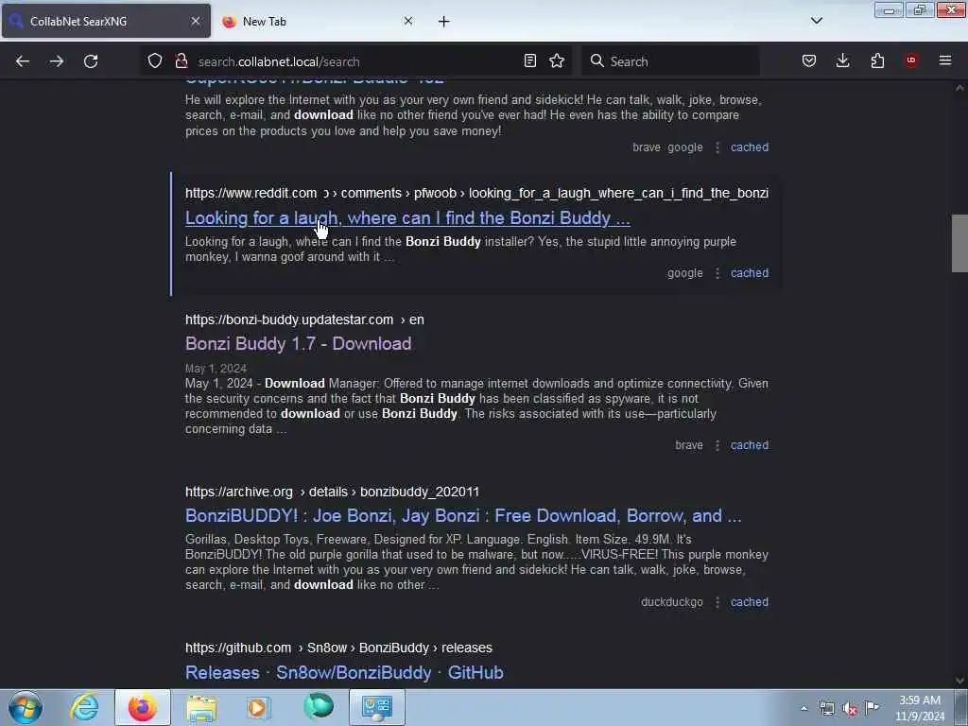The width and height of the screenshot is (968, 726).
Task: Open the Firefox application menu
Action: click(945, 60)
